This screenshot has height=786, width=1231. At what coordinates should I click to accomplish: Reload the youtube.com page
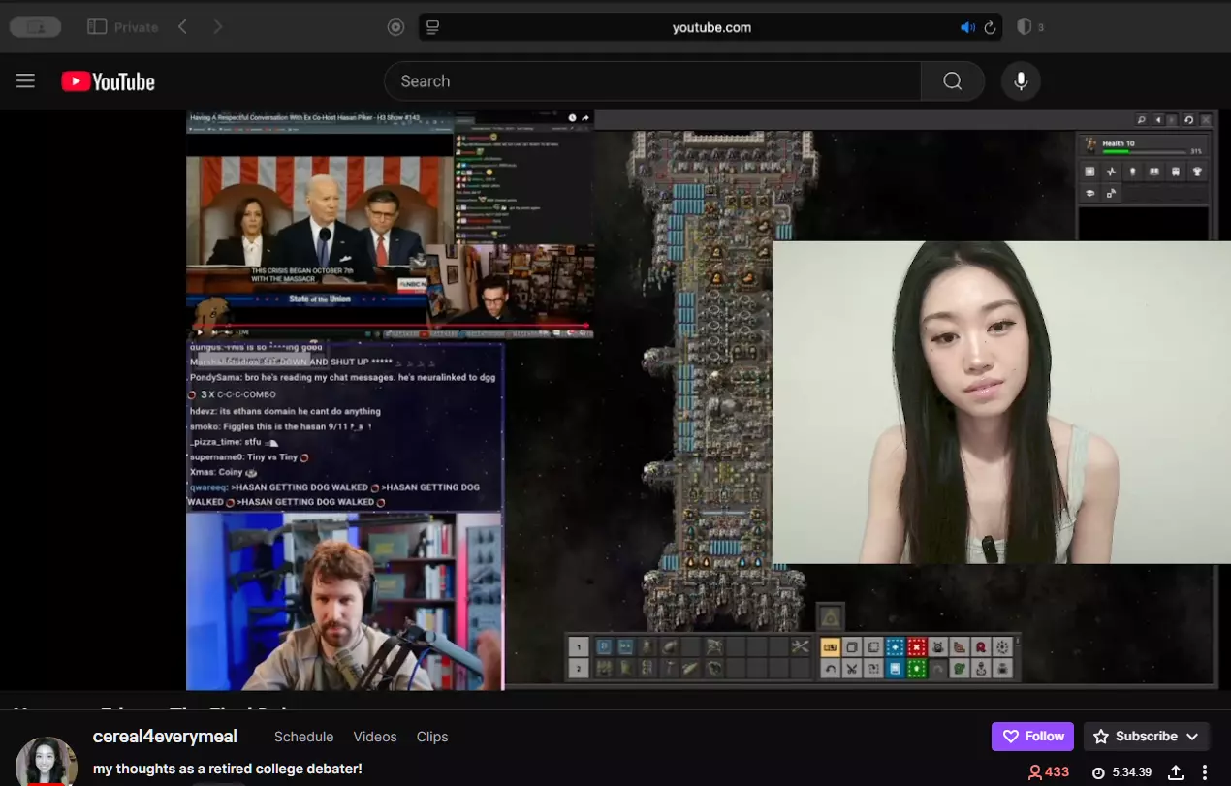point(990,27)
